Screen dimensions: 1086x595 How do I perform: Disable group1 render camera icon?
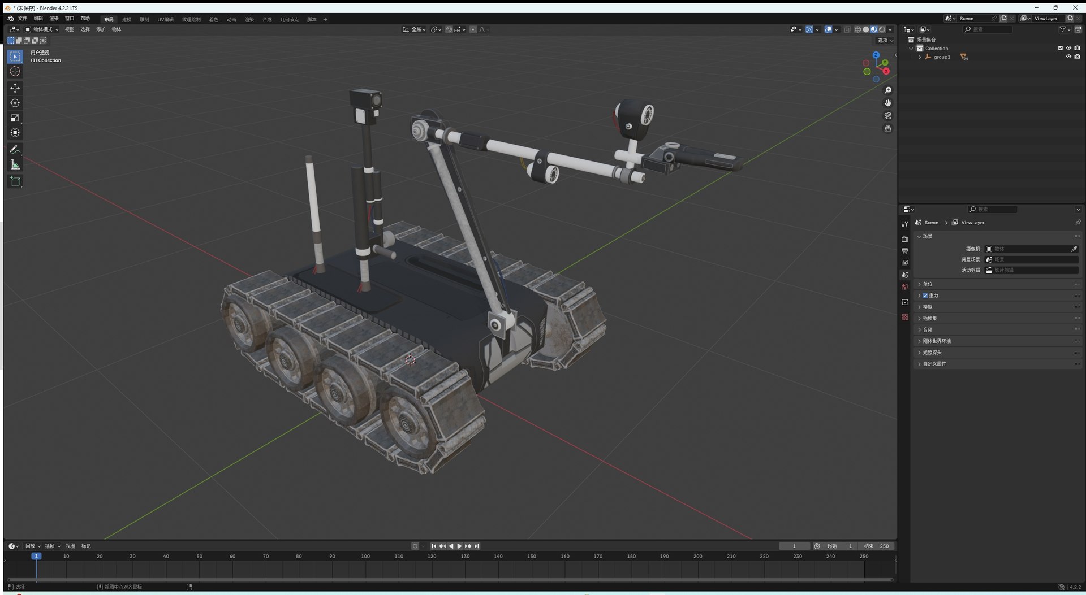click(x=1077, y=57)
